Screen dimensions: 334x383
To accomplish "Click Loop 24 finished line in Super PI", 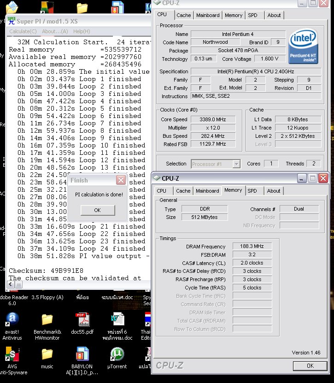I will click(81, 248).
